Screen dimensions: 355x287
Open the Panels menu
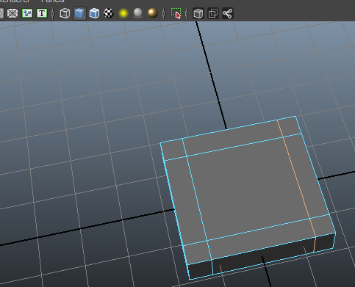tap(53, 1)
